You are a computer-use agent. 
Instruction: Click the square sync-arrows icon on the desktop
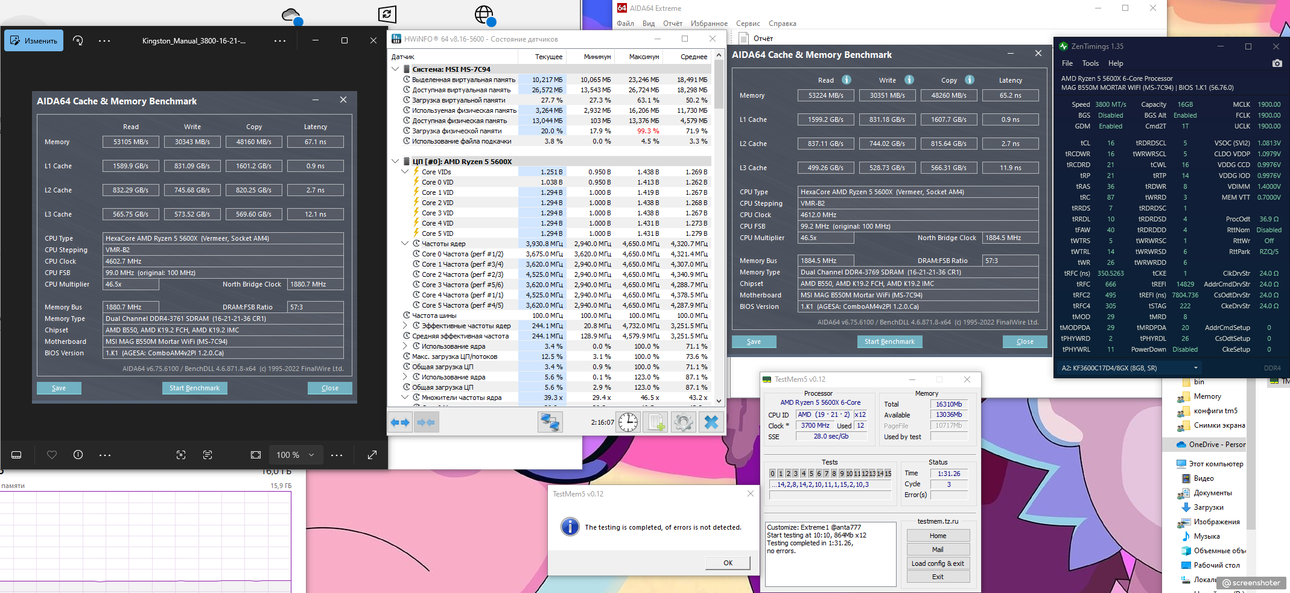point(387,14)
